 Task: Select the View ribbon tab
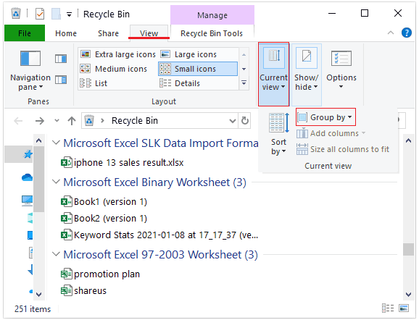[x=149, y=33]
